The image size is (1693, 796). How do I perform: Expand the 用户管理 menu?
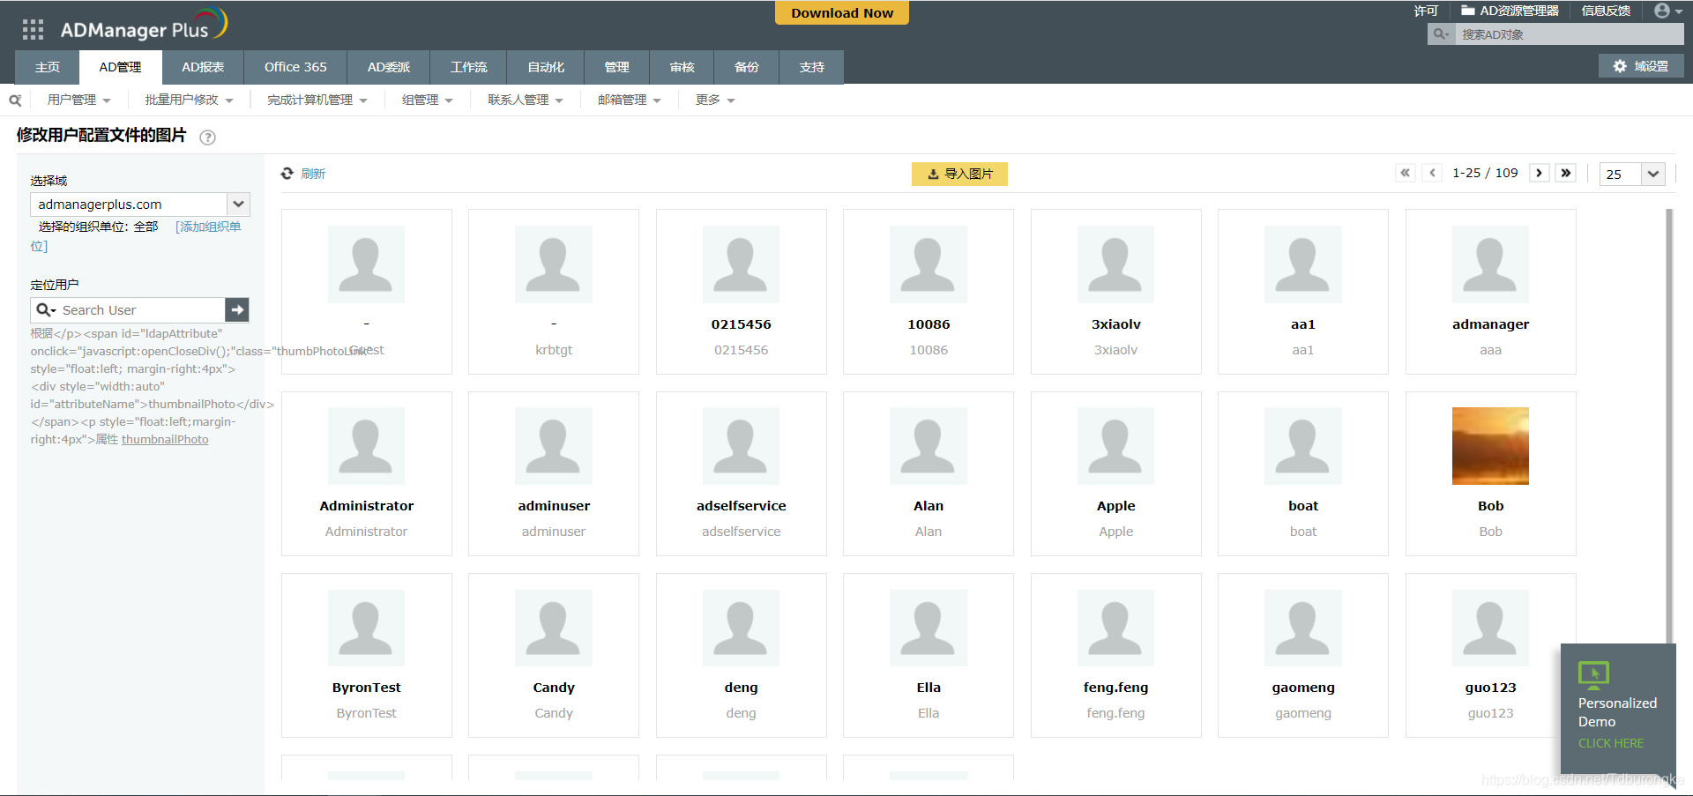79,100
